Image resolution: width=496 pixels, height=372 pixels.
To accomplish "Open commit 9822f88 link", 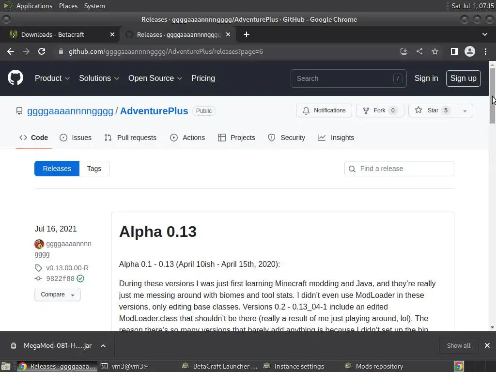I will pyautogui.click(x=61, y=279).
